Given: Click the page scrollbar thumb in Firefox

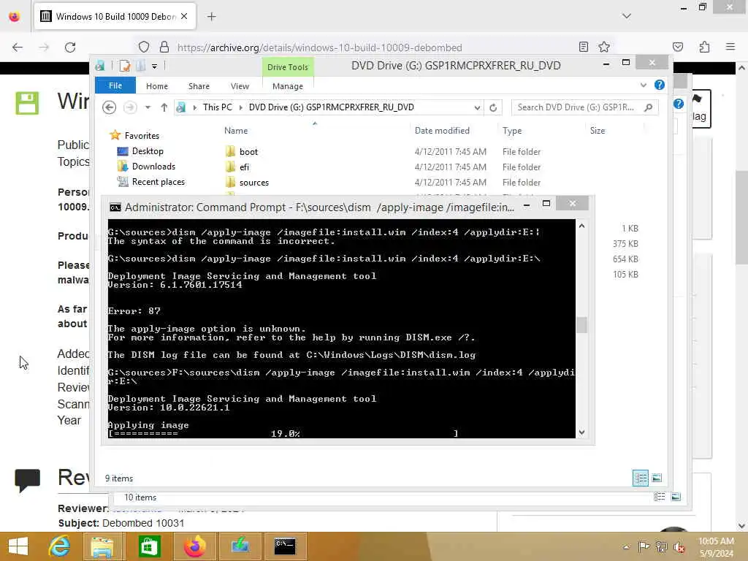Looking at the screenshot, I should coord(741,217).
